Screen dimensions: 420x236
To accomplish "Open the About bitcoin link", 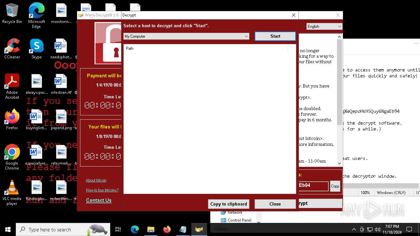I will point(96,180).
